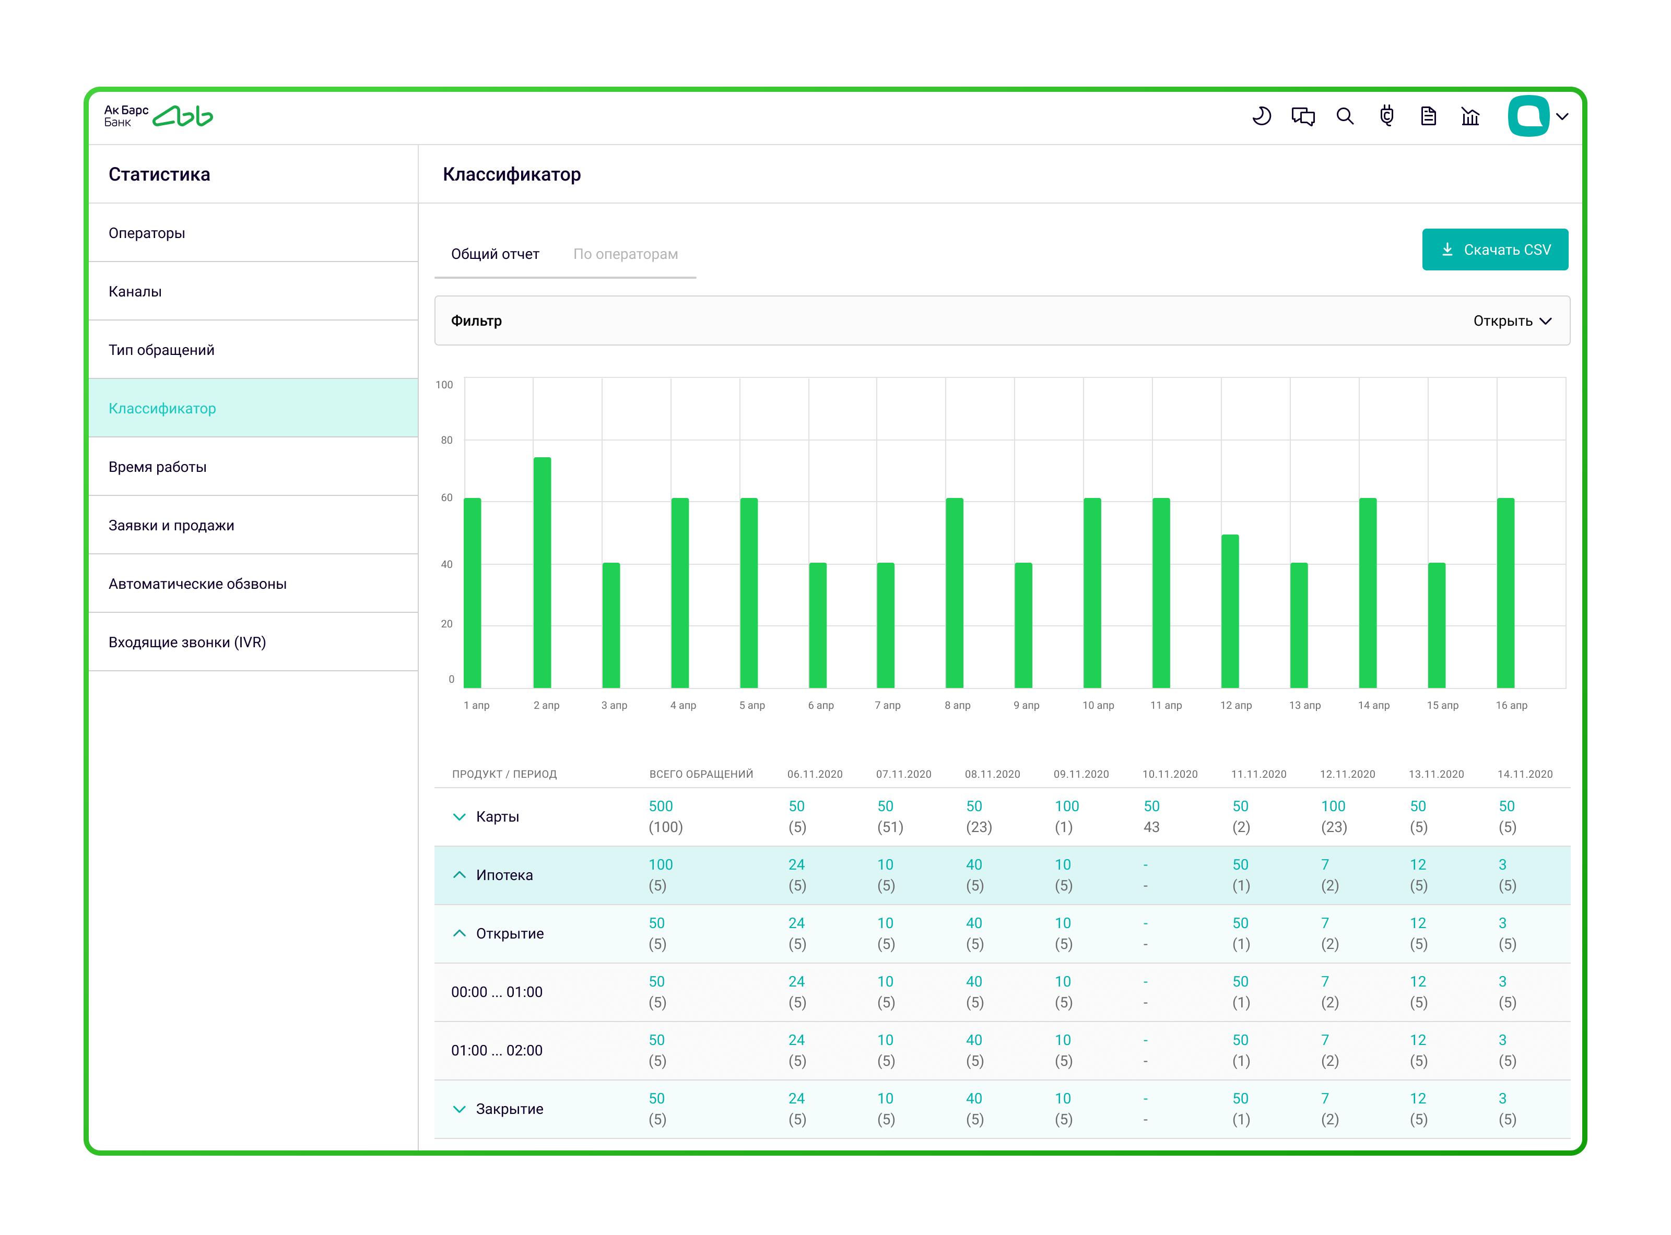Click the document icon in header

coord(1428,116)
